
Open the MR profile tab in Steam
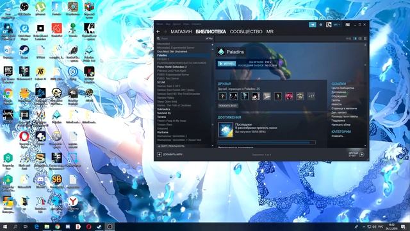tap(270, 31)
